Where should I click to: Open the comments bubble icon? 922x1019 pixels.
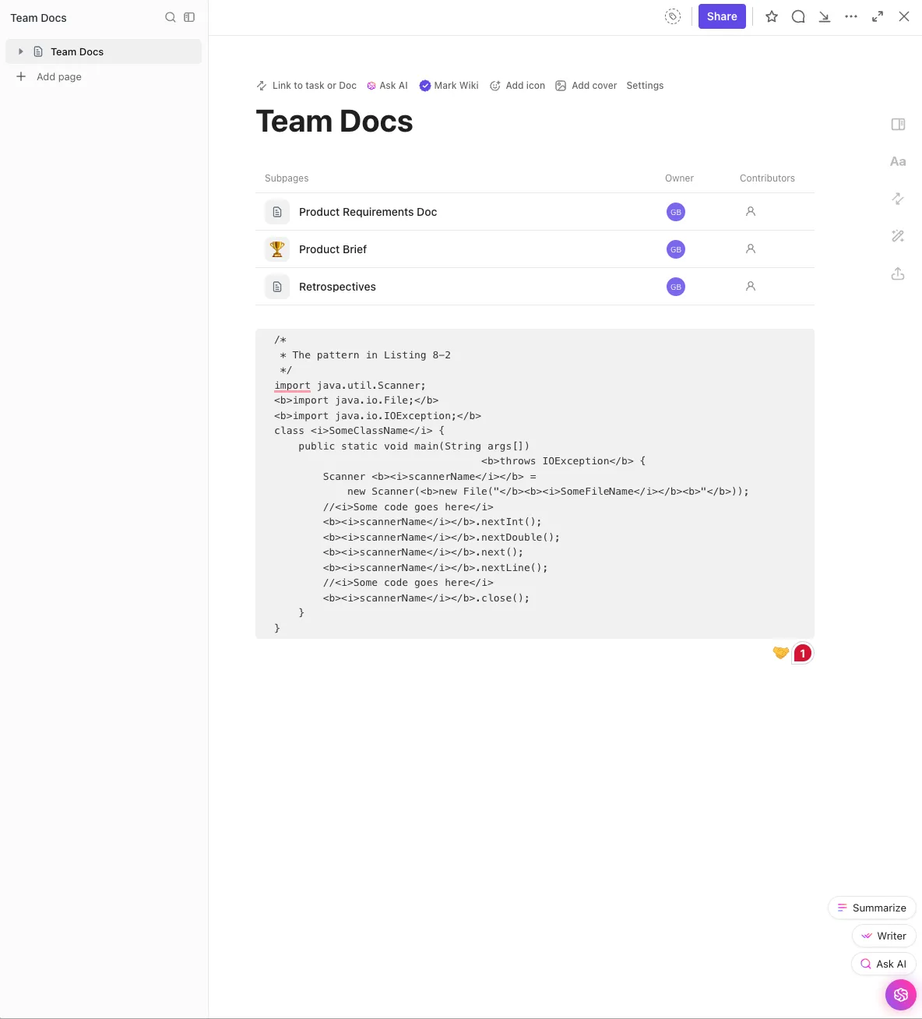click(x=798, y=16)
